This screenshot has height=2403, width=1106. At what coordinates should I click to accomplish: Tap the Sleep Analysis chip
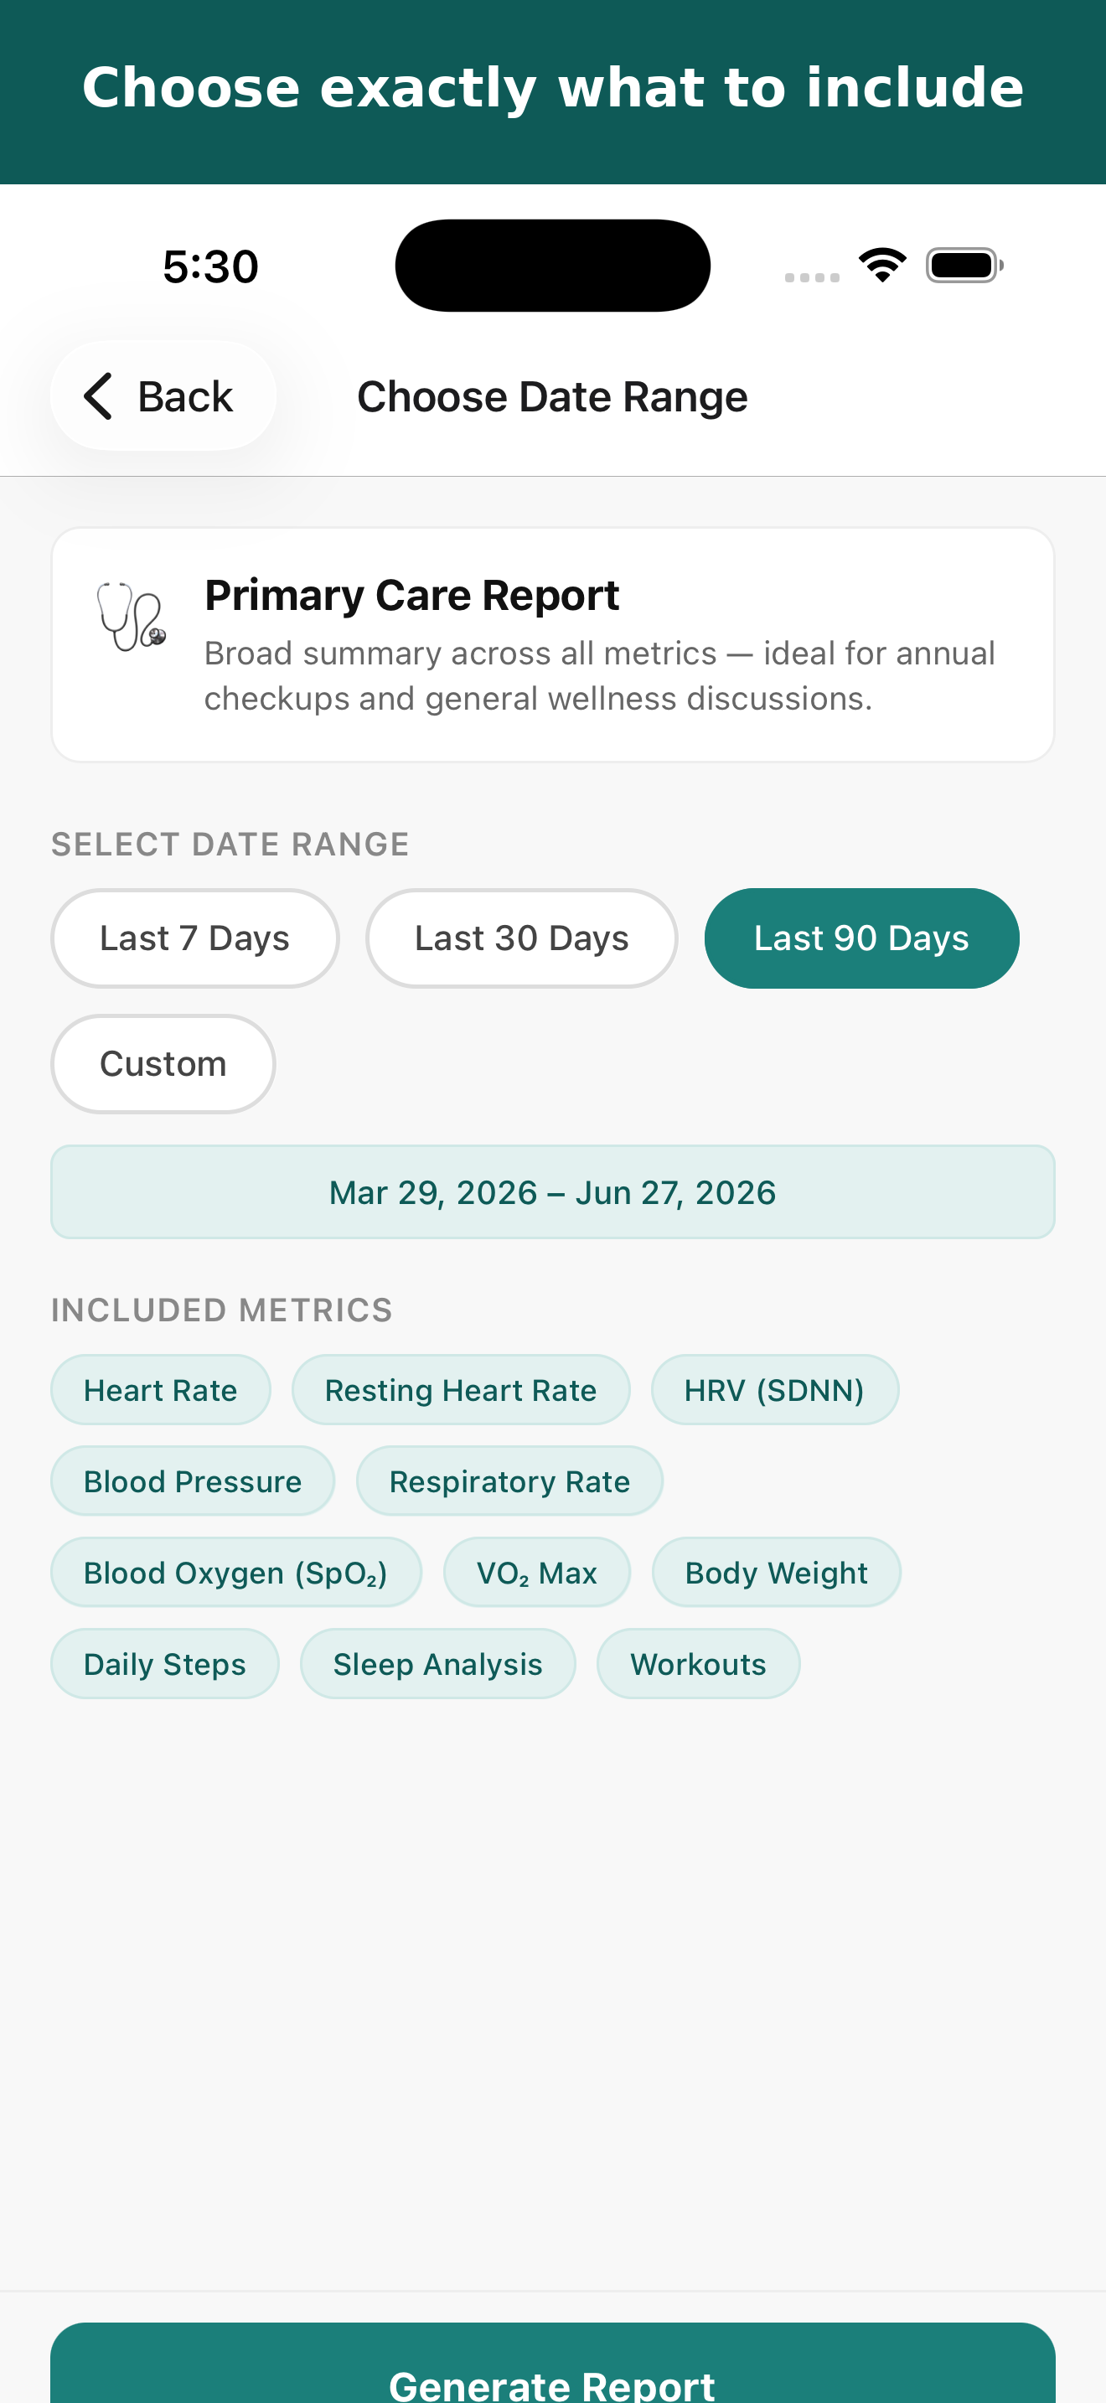pyautogui.click(x=438, y=1664)
